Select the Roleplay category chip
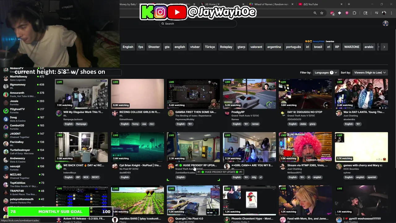This screenshot has width=396, height=223. click(x=226, y=47)
